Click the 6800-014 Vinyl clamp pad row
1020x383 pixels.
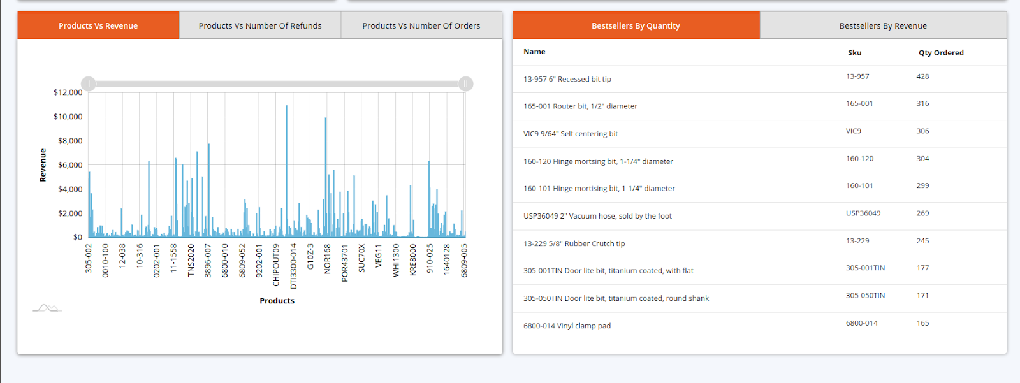click(567, 326)
